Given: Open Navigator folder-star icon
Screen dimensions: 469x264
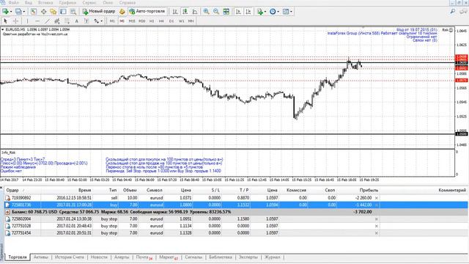Looking at the screenshot, I should (53, 12).
